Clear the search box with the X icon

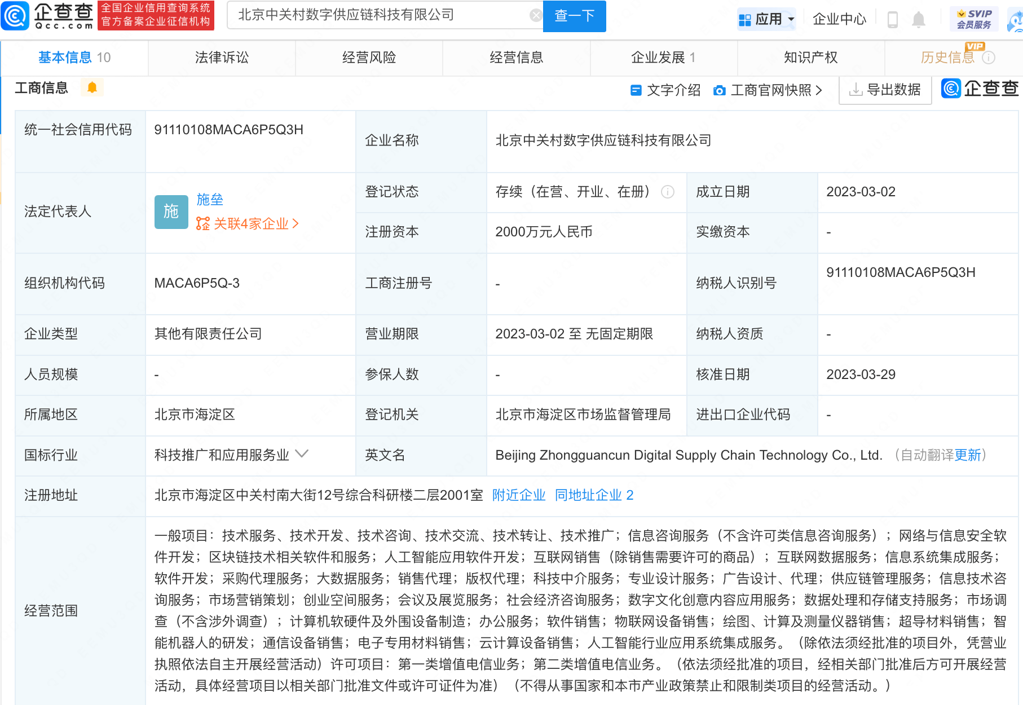coord(536,15)
